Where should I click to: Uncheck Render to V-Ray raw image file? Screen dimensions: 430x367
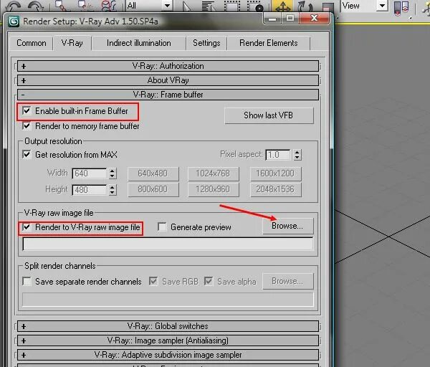[27, 227]
